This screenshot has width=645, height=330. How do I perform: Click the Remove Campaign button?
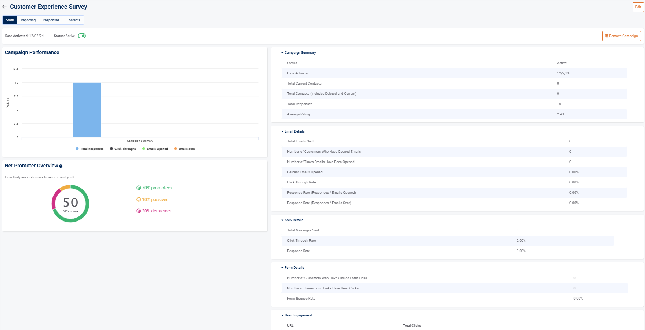tap(622, 36)
